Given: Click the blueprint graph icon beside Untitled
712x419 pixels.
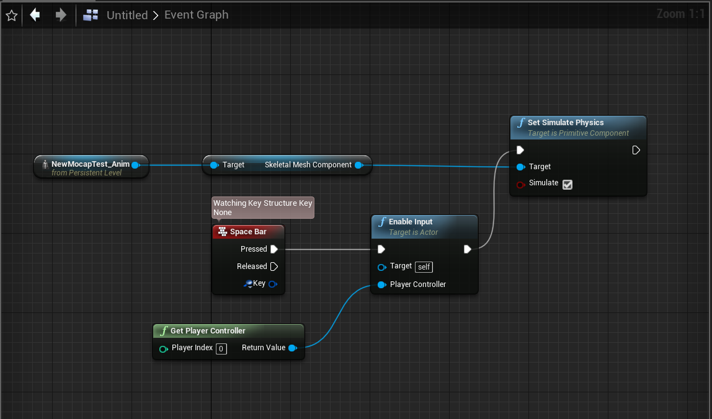Looking at the screenshot, I should pyautogui.click(x=91, y=15).
